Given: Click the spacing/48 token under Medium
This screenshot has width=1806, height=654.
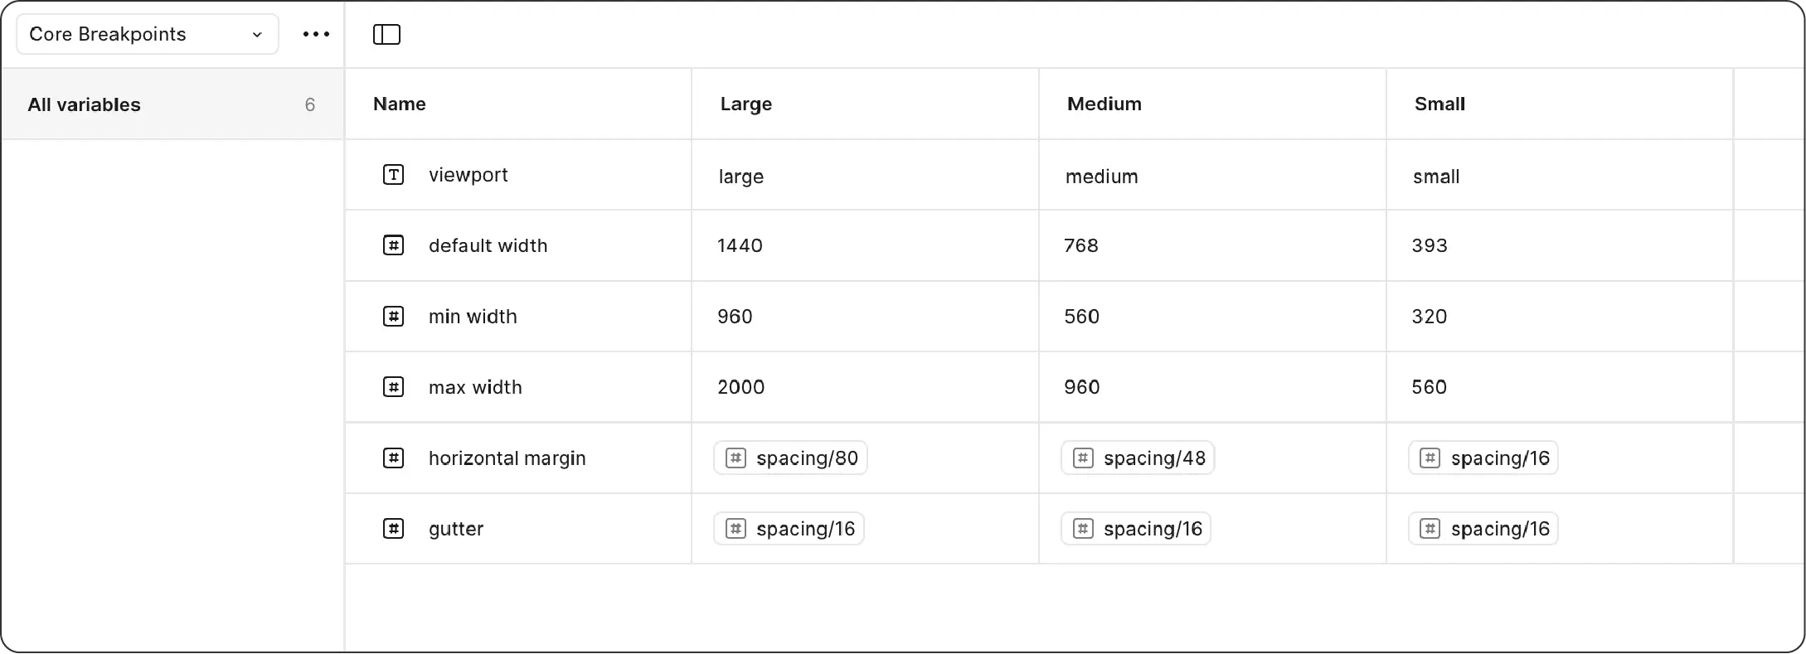Looking at the screenshot, I should (1137, 458).
